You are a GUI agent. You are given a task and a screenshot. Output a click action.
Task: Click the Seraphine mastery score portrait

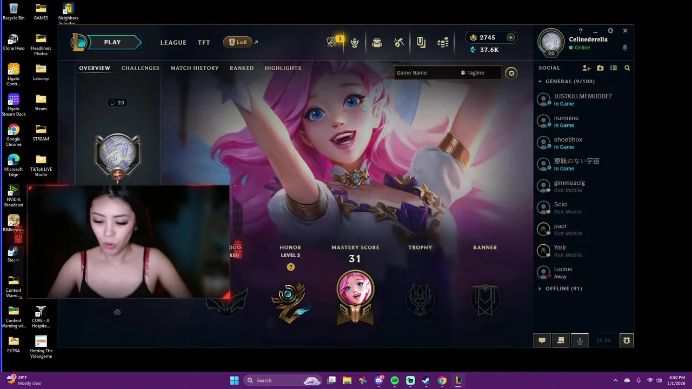[355, 297]
